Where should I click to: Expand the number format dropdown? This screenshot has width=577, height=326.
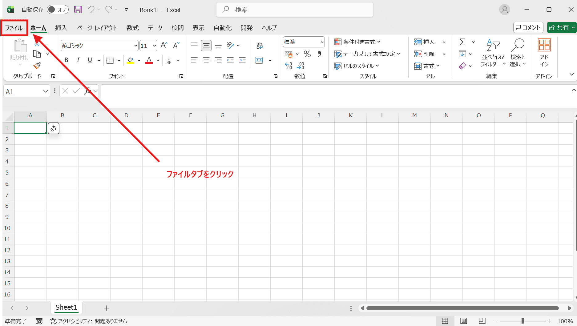point(322,42)
